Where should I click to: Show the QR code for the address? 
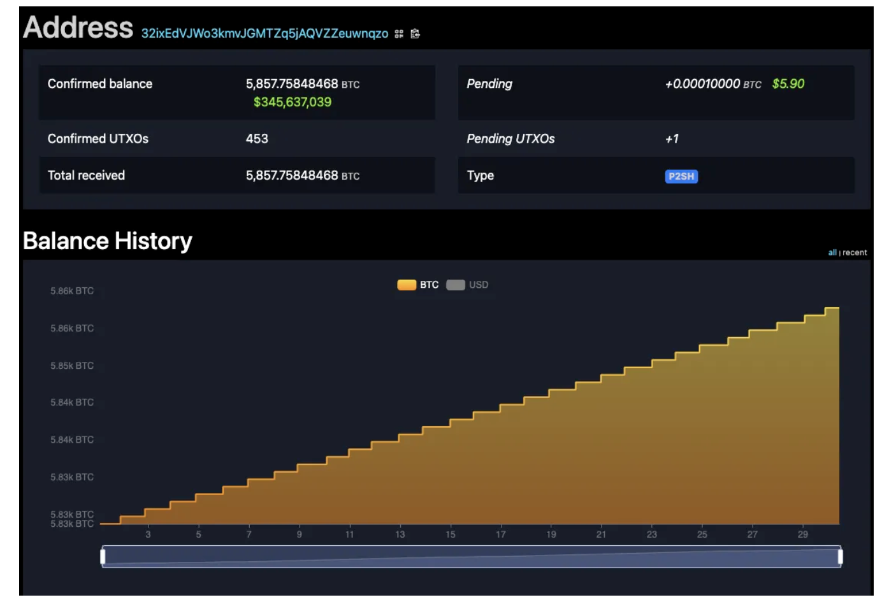tap(399, 34)
